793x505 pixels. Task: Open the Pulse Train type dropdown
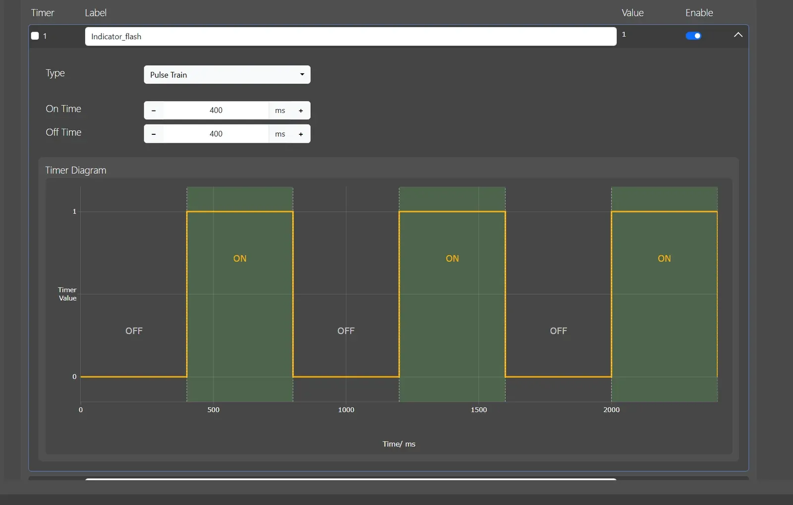click(x=227, y=75)
